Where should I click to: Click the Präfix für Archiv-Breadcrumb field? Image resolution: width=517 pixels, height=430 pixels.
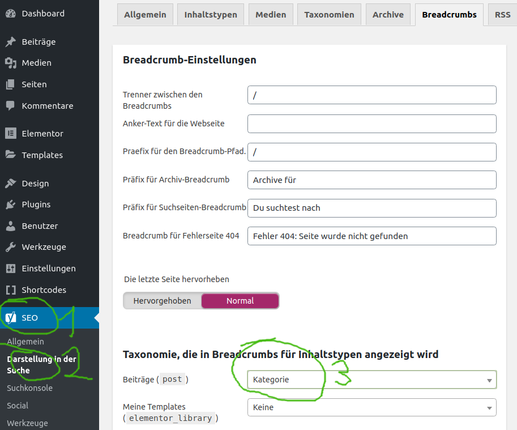pos(371,180)
